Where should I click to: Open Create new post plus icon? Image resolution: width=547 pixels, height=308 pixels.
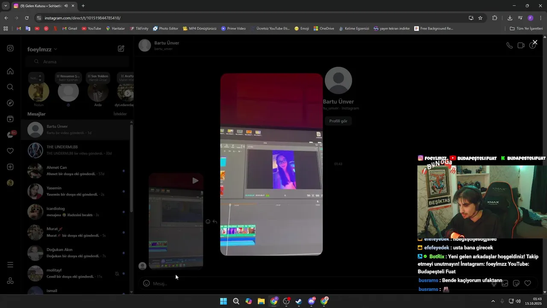point(10,167)
